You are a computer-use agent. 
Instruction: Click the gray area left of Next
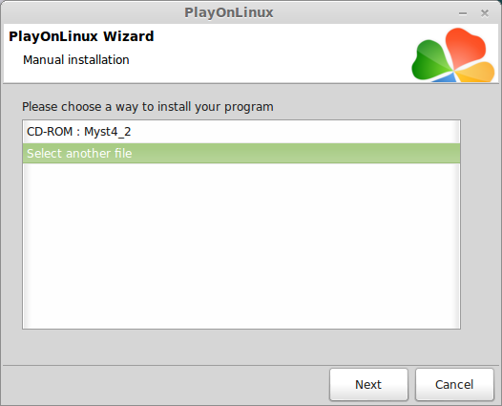pyautogui.click(x=165, y=384)
